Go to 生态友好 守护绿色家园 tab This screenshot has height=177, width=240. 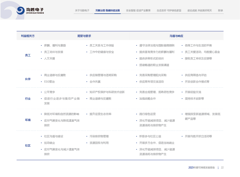[169, 10]
